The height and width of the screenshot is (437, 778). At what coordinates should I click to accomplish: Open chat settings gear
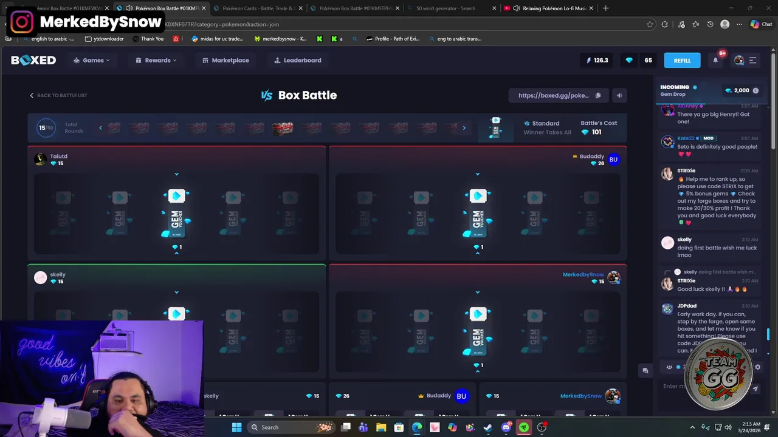coord(757,367)
